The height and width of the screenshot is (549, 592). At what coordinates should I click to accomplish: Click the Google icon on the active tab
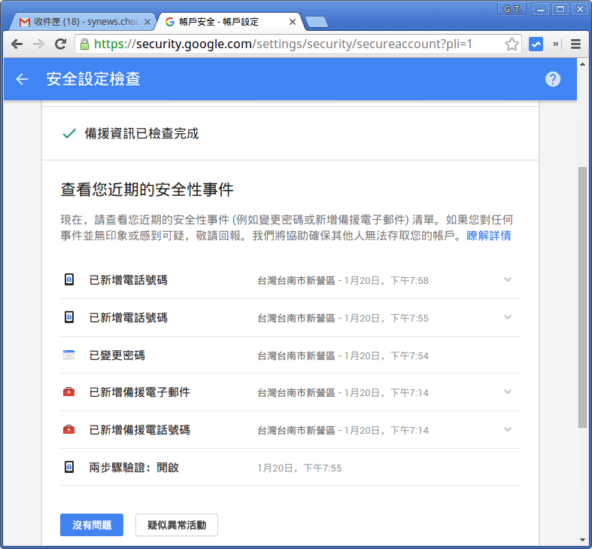coord(170,22)
